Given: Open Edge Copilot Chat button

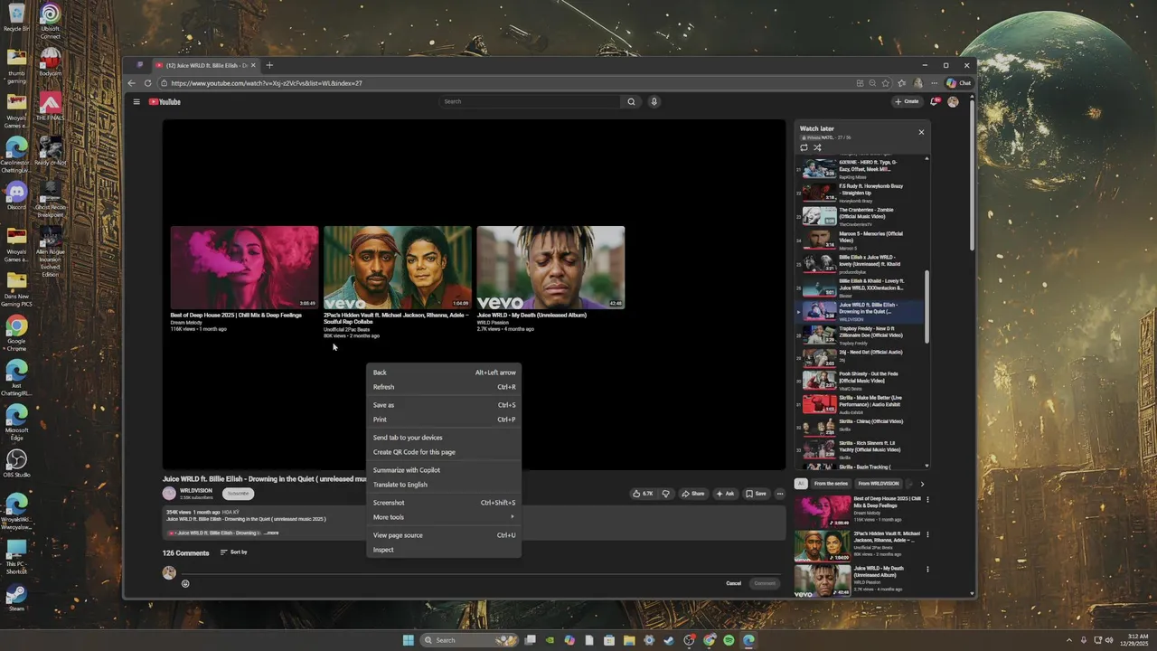Looking at the screenshot, I should pyautogui.click(x=958, y=83).
